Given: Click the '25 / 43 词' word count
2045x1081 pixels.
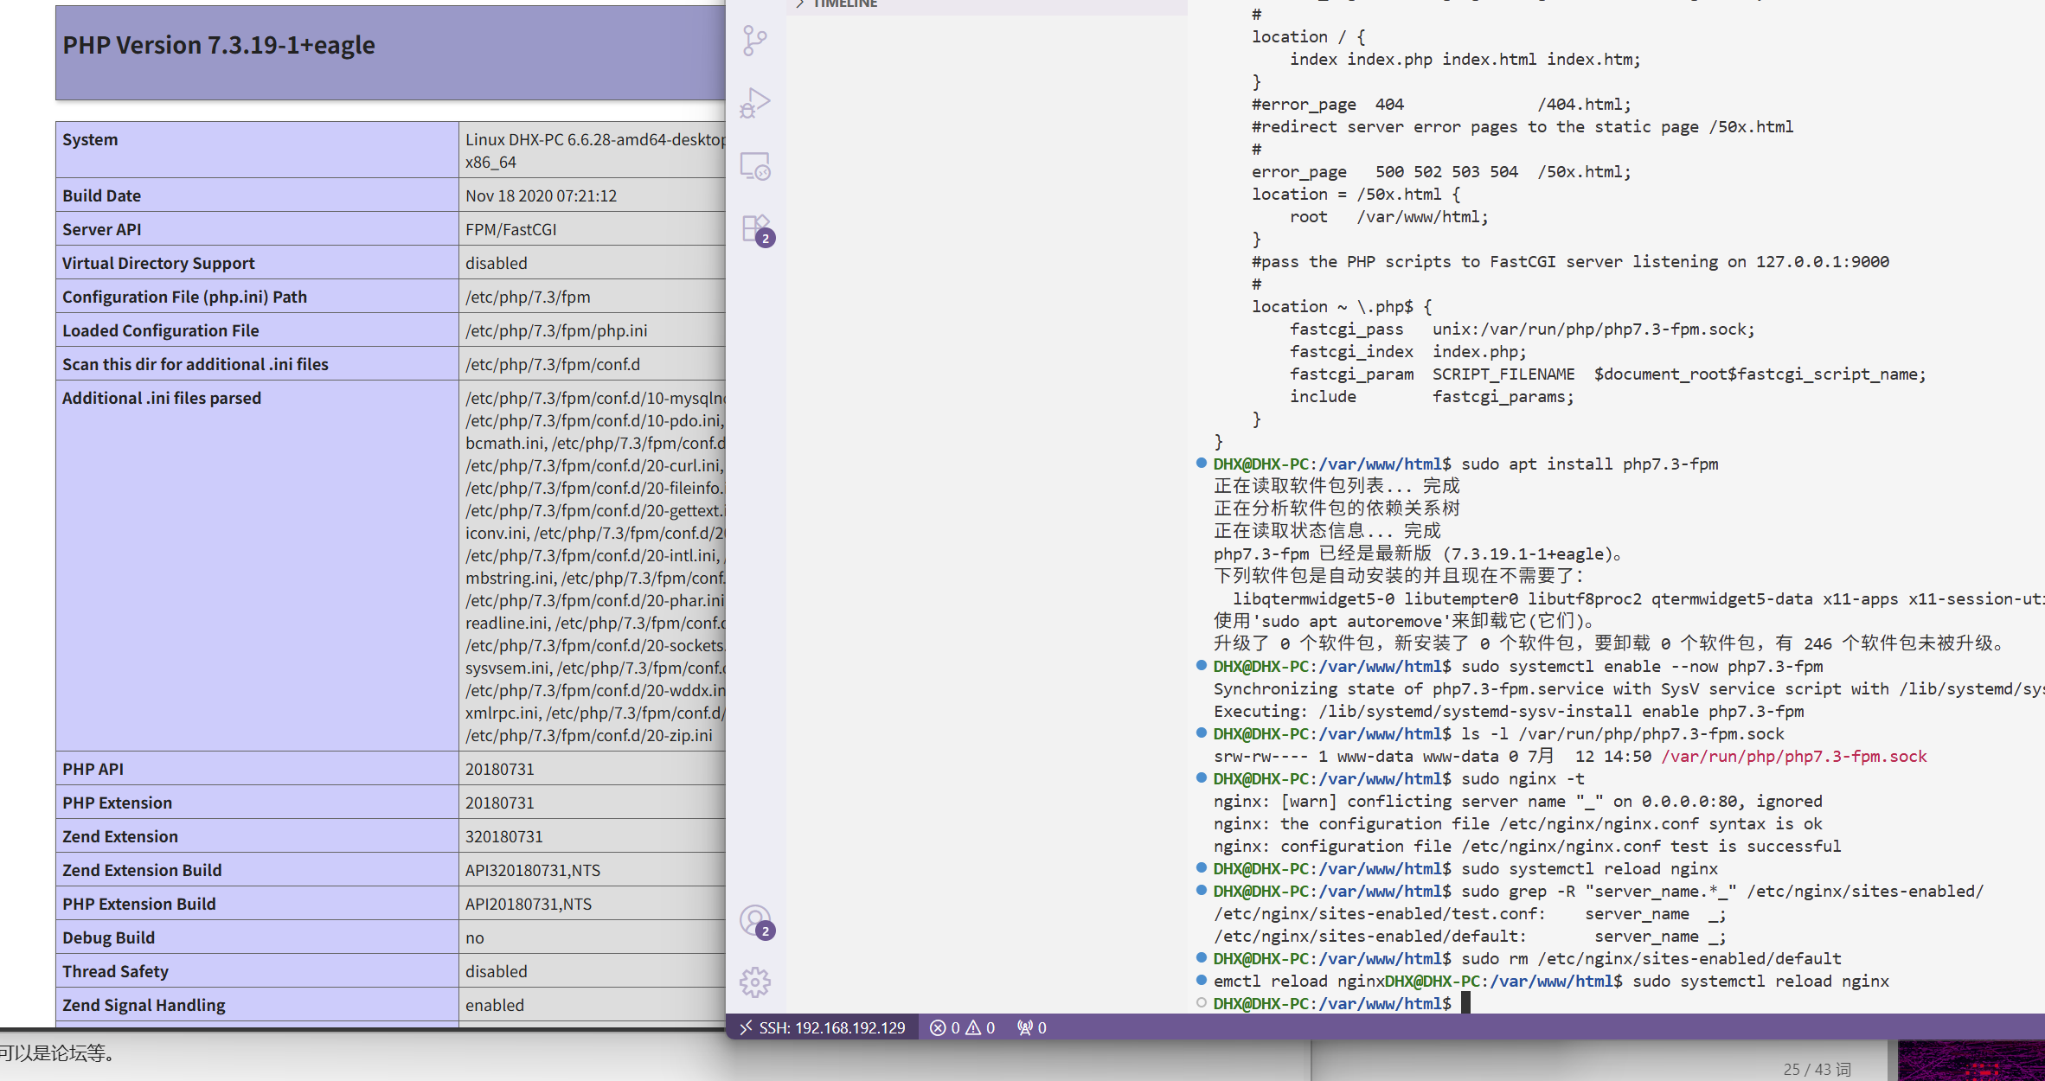Looking at the screenshot, I should click(x=1817, y=1069).
